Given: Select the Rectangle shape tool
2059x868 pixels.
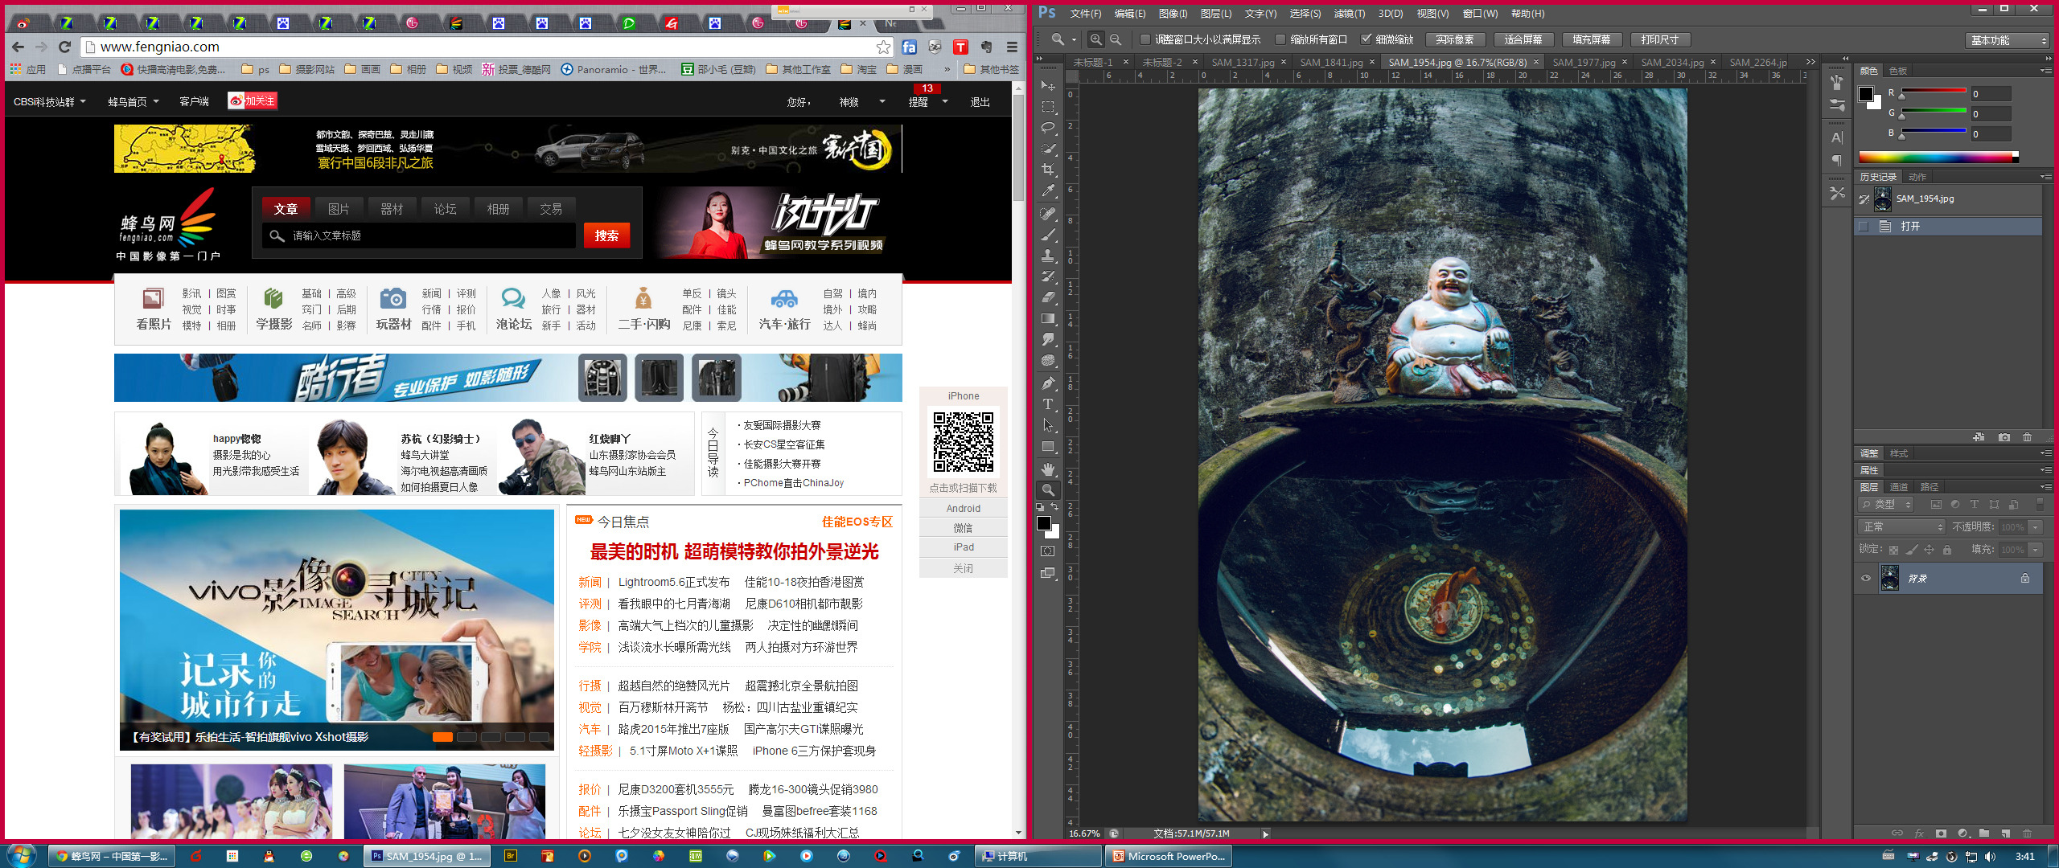Looking at the screenshot, I should pyautogui.click(x=1048, y=447).
